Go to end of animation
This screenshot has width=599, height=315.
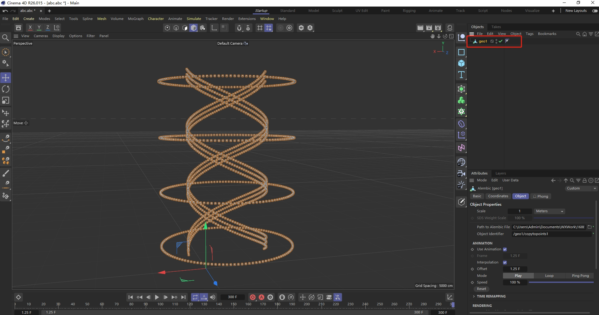point(183,297)
